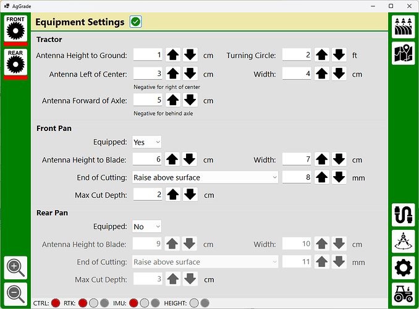Image resolution: width=419 pixels, height=309 pixels.
Task: Click the tractor equipment icon
Action: [403, 294]
